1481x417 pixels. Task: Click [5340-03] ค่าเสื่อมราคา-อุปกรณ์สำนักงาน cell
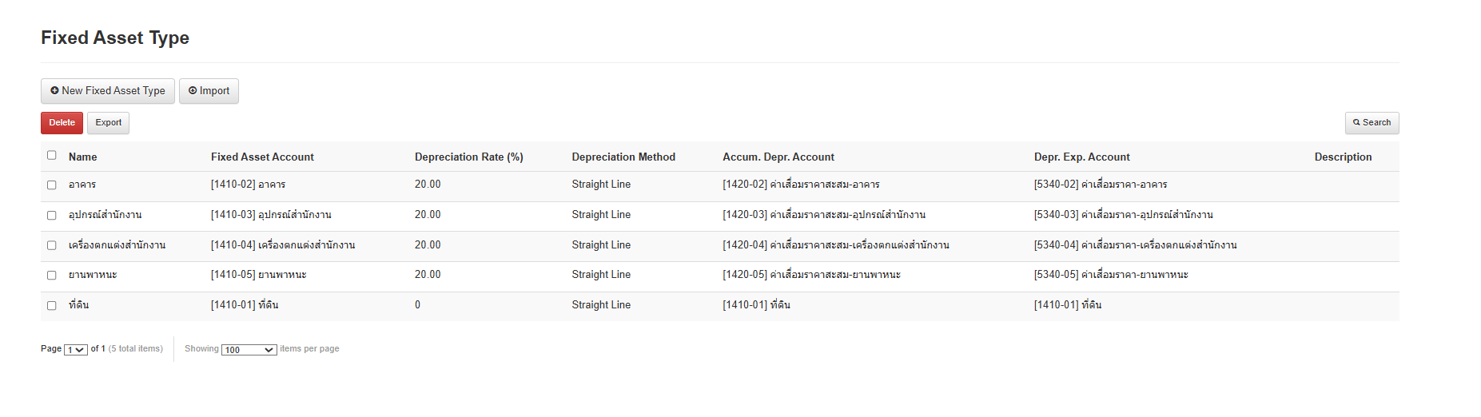(1124, 215)
